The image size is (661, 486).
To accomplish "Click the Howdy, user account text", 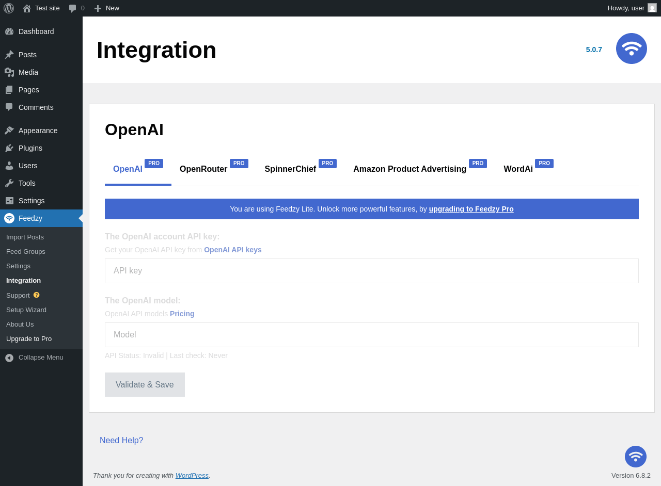I will tap(626, 8).
